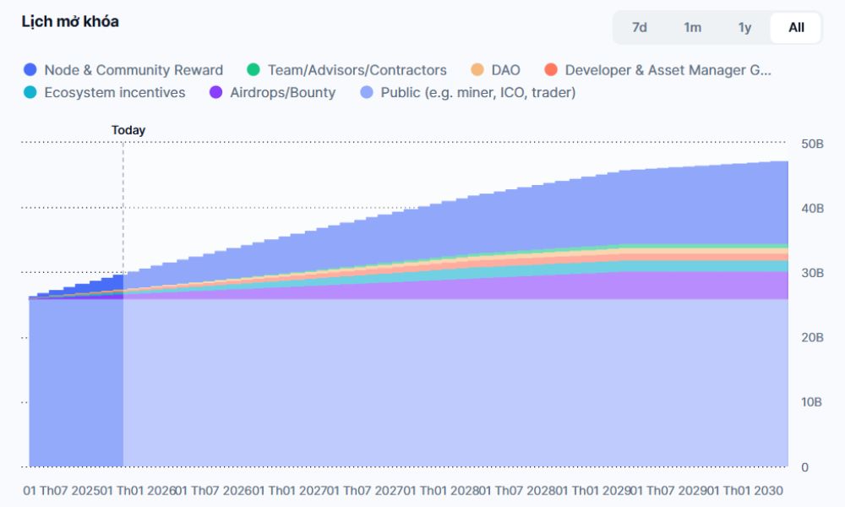The image size is (845, 507).
Task: Toggle the Public (e.g. miner, ICO, trader) label
Action: click(x=478, y=93)
